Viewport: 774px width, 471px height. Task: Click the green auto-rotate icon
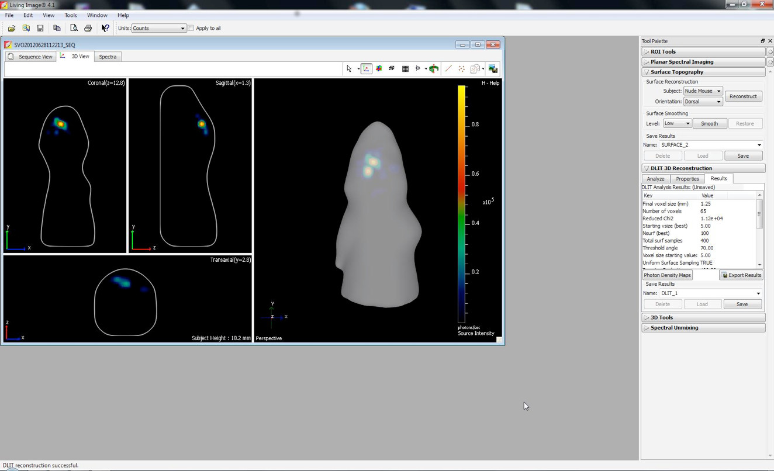tap(434, 69)
